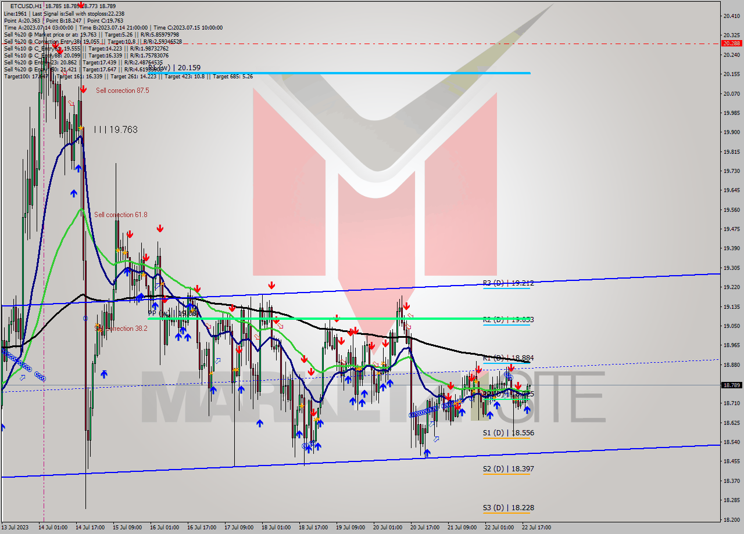Click the '22 Jul 01:00' time label
The image size is (744, 534).
(499, 528)
